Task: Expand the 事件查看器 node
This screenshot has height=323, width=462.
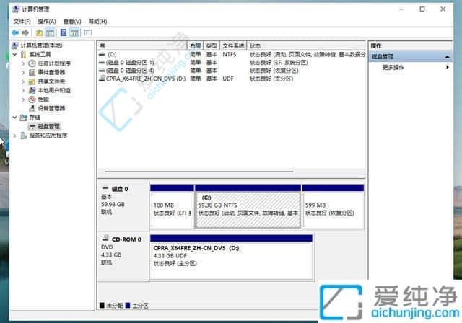Action: pos(23,72)
